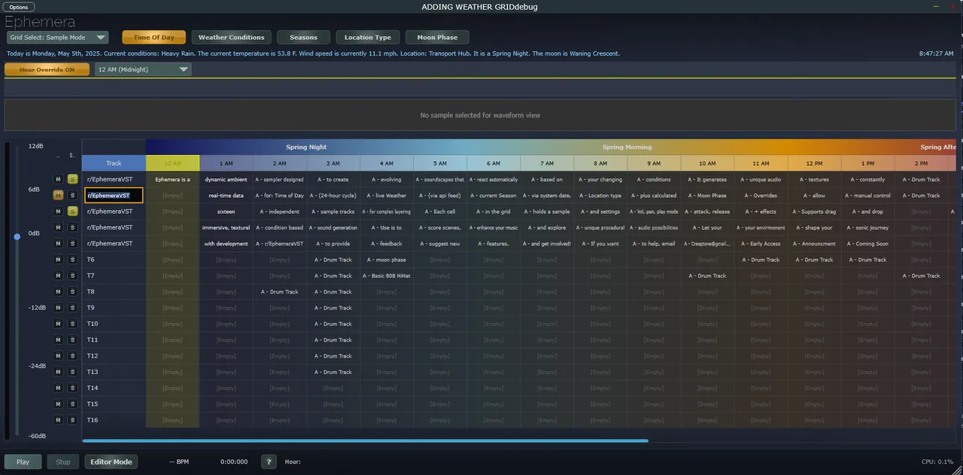Viewport: 963px width, 475px height.
Task: Click the question mark help button
Action: coord(269,461)
